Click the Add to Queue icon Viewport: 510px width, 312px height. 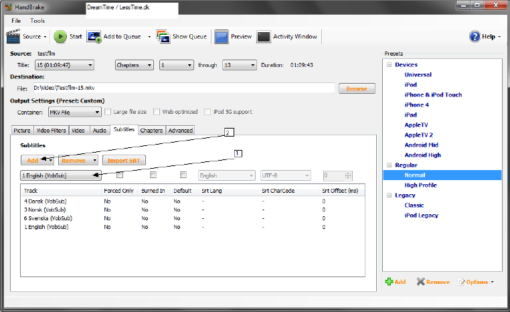[94, 36]
